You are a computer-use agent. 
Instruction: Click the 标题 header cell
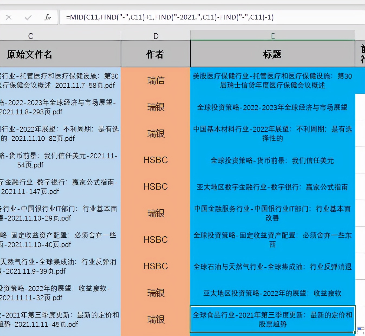coord(272,54)
